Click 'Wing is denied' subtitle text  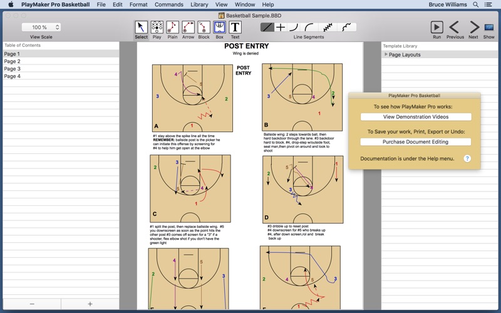(x=245, y=53)
